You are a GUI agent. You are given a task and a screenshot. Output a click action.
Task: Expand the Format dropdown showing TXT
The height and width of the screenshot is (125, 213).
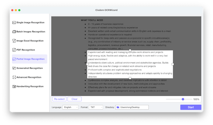pyautogui.click(x=96, y=107)
